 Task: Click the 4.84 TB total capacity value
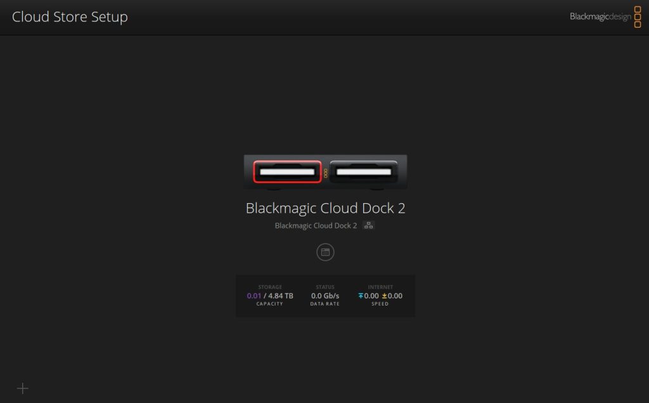281,296
